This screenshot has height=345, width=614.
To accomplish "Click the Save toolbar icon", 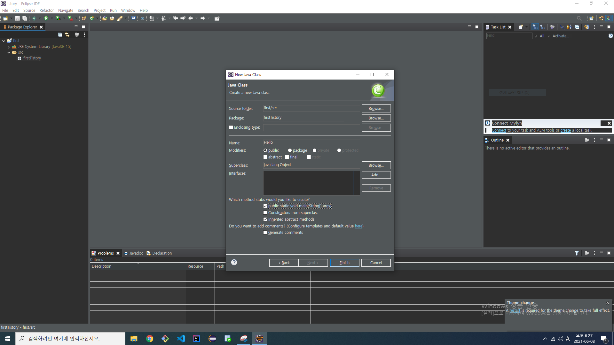I will point(17,18).
